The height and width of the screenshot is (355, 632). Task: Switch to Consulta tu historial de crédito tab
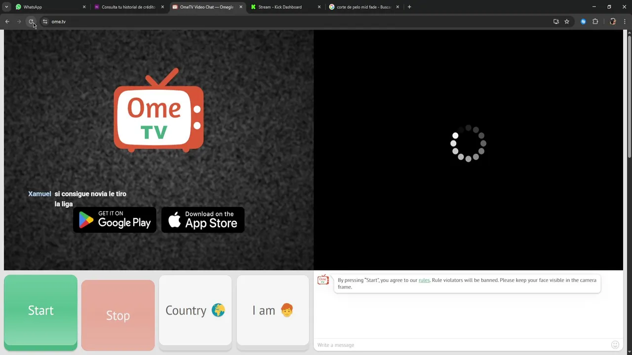pos(128,7)
